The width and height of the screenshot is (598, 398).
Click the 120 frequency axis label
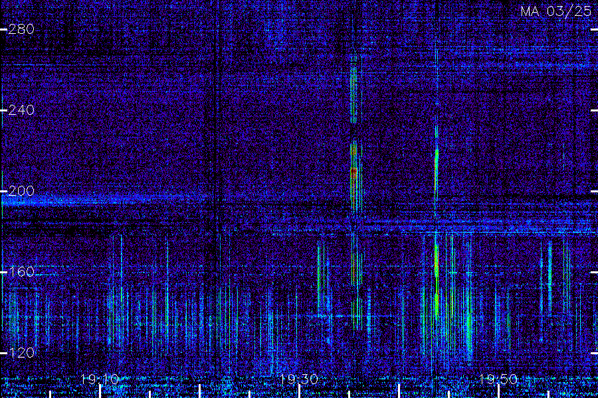pyautogui.click(x=21, y=353)
